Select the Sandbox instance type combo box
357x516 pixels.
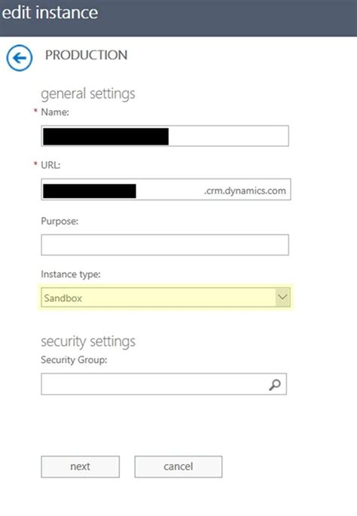coord(166,298)
